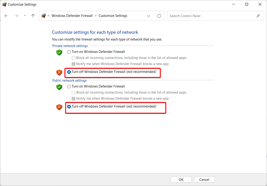Minimize the Customize Settings window
The width and height of the screenshot is (267, 186).
[x=233, y=4]
